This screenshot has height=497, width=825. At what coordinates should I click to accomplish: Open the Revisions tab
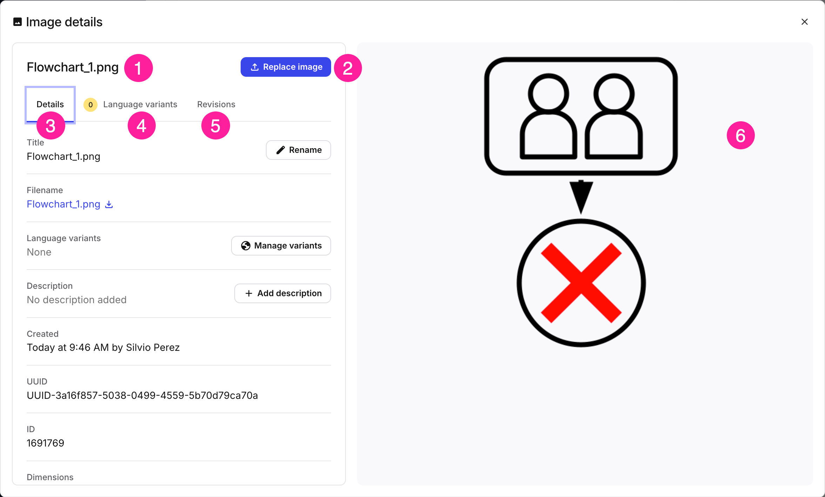216,104
